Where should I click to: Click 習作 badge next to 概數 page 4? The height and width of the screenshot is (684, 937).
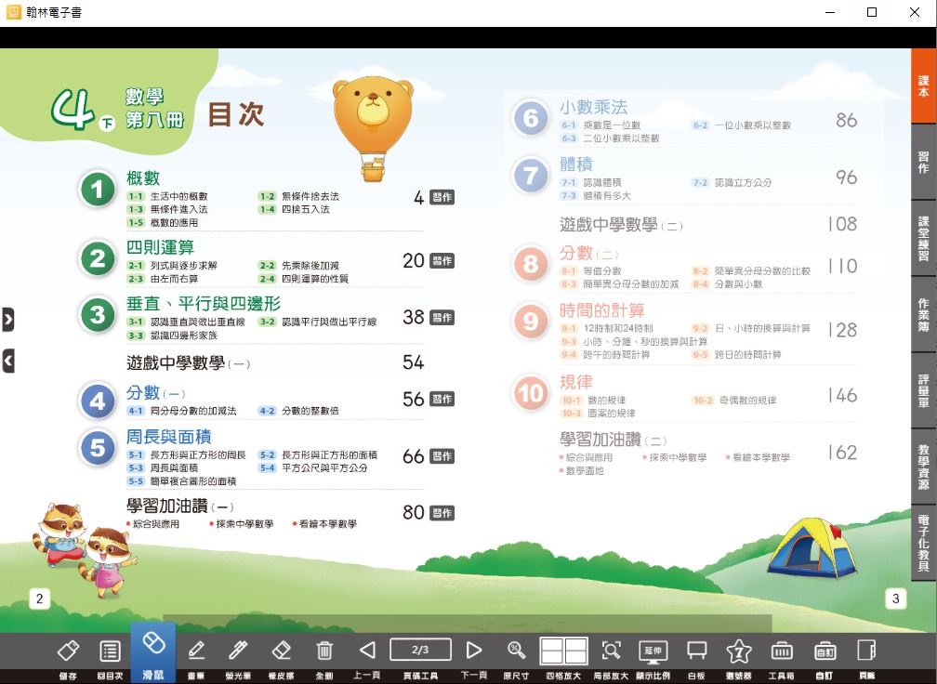click(x=442, y=197)
